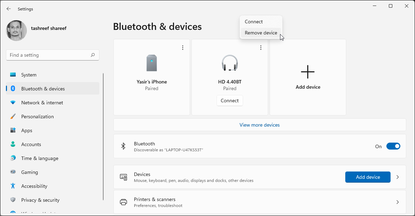Turn off the Bluetooth toggle
The width and height of the screenshot is (415, 216).
(393, 146)
